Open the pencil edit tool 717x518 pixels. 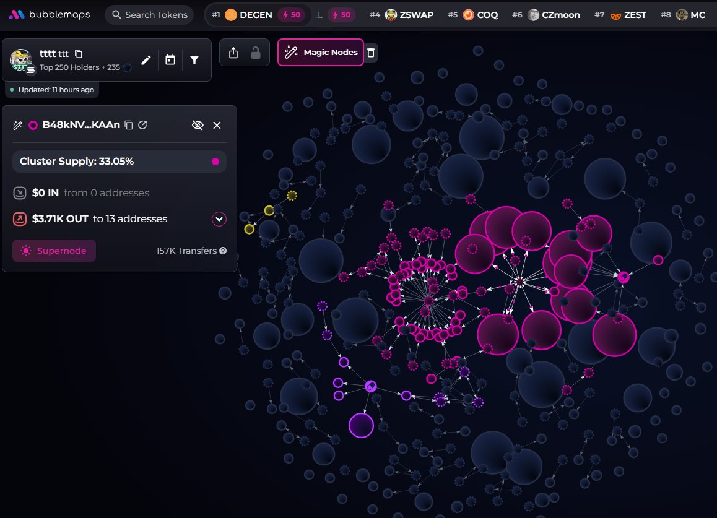click(146, 60)
